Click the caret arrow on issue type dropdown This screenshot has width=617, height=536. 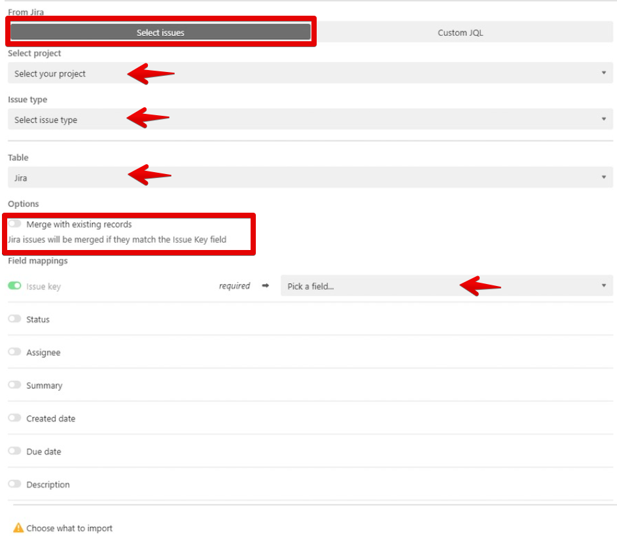click(603, 120)
